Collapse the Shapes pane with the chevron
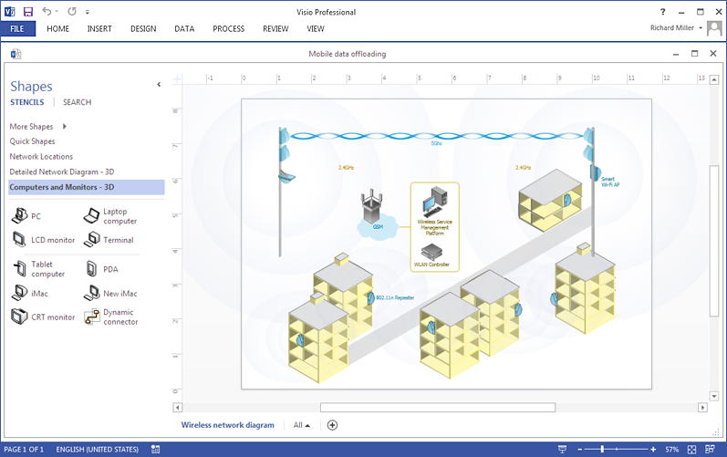 pyautogui.click(x=159, y=84)
